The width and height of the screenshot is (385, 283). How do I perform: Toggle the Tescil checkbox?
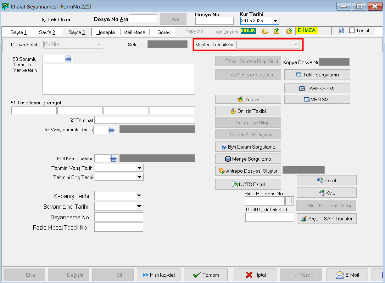tap(352, 30)
